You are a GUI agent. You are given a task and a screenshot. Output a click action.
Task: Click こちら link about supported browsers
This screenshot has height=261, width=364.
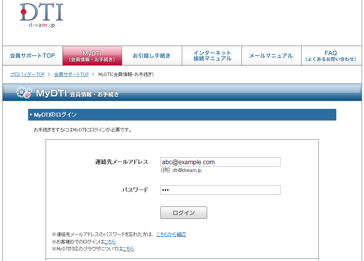point(128,249)
